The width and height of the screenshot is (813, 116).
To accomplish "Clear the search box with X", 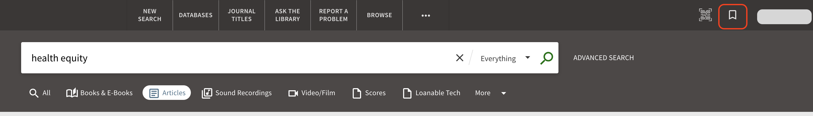I will tap(459, 57).
